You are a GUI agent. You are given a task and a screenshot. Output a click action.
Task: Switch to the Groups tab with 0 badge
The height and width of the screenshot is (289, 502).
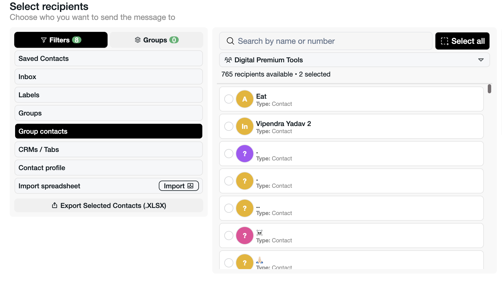pos(156,40)
